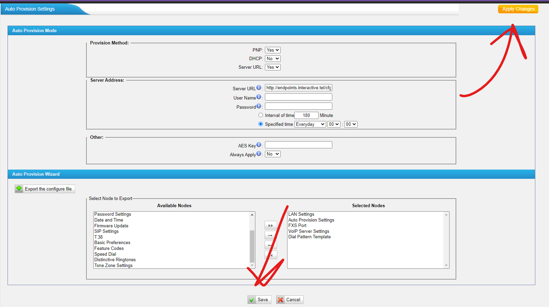Click the AES Key info icon
Image resolution: width=549 pixels, height=307 pixels.
pyautogui.click(x=259, y=145)
